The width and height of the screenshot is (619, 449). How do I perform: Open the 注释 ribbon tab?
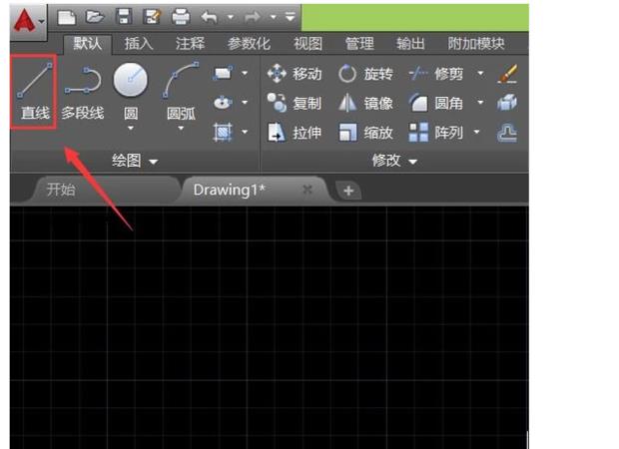190,43
